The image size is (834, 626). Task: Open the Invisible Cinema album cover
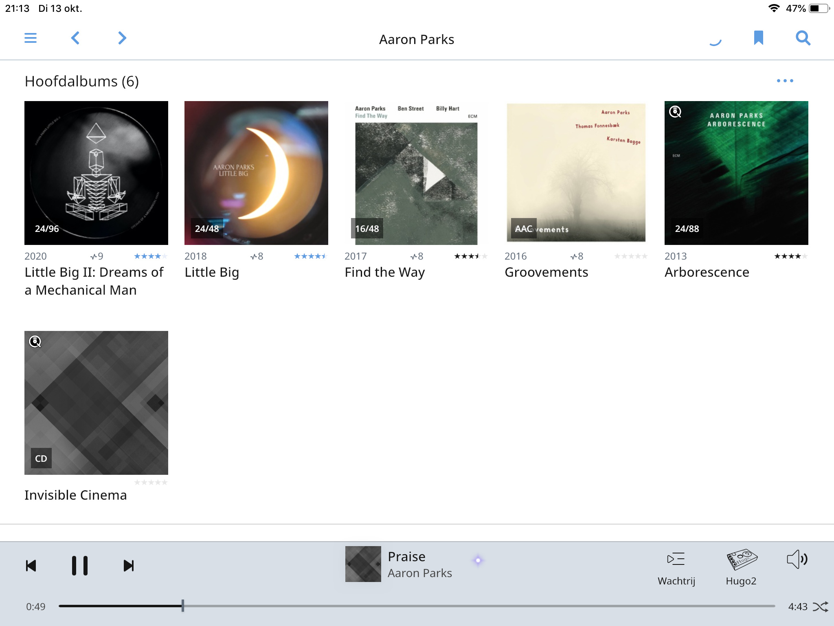click(96, 403)
